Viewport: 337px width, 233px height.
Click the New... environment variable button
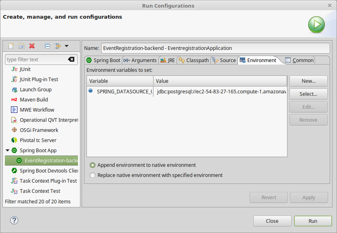[308, 81]
